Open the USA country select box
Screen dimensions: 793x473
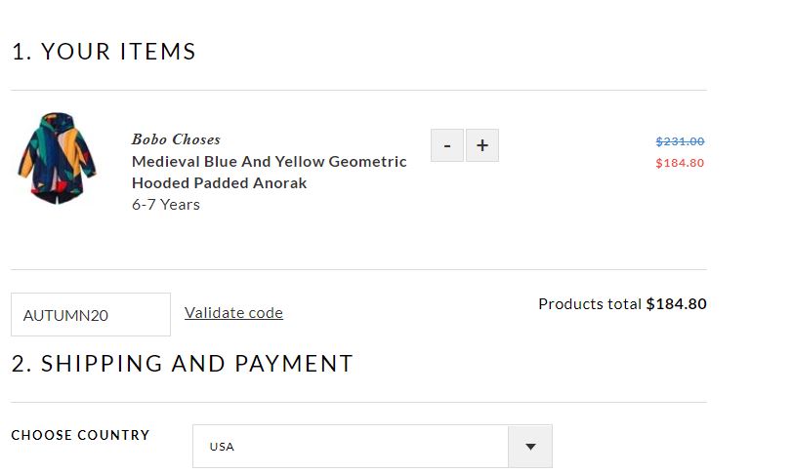(372, 447)
